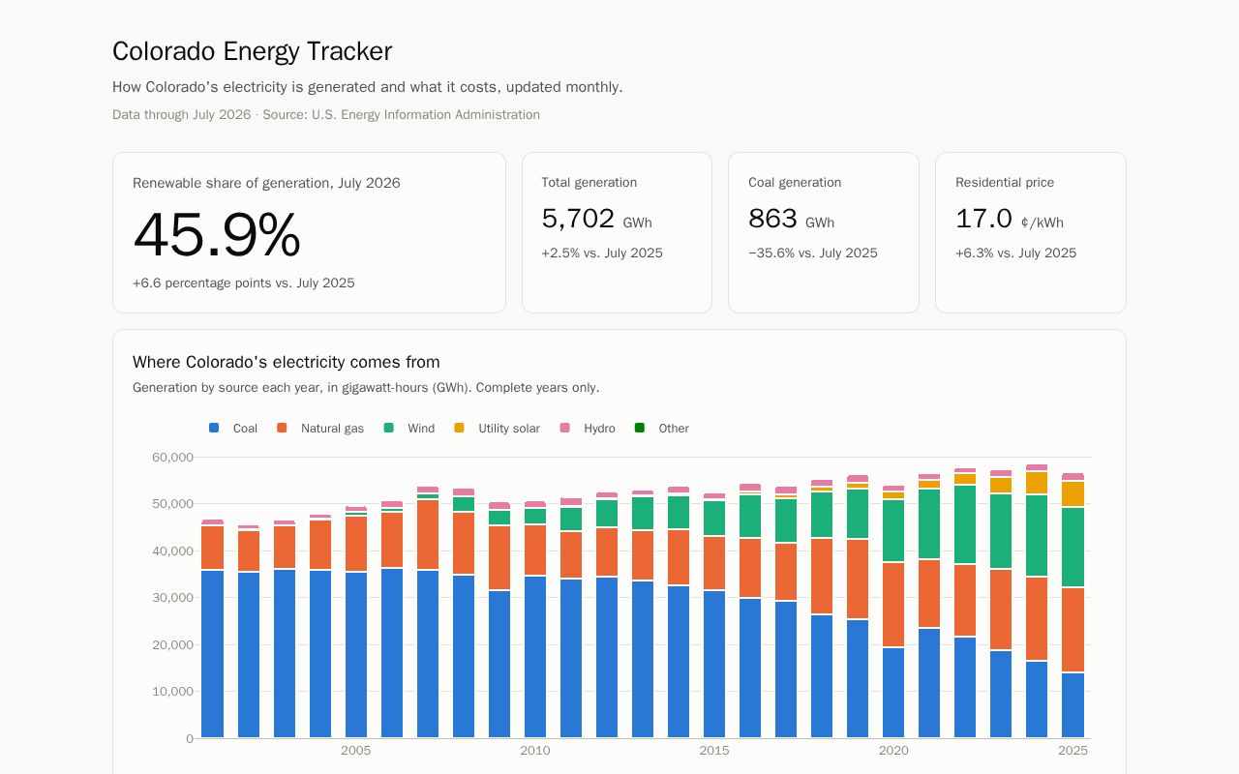Toggle the Utility solar legend entry
Image resolution: width=1239 pixels, height=774 pixels.
pyautogui.click(x=497, y=428)
